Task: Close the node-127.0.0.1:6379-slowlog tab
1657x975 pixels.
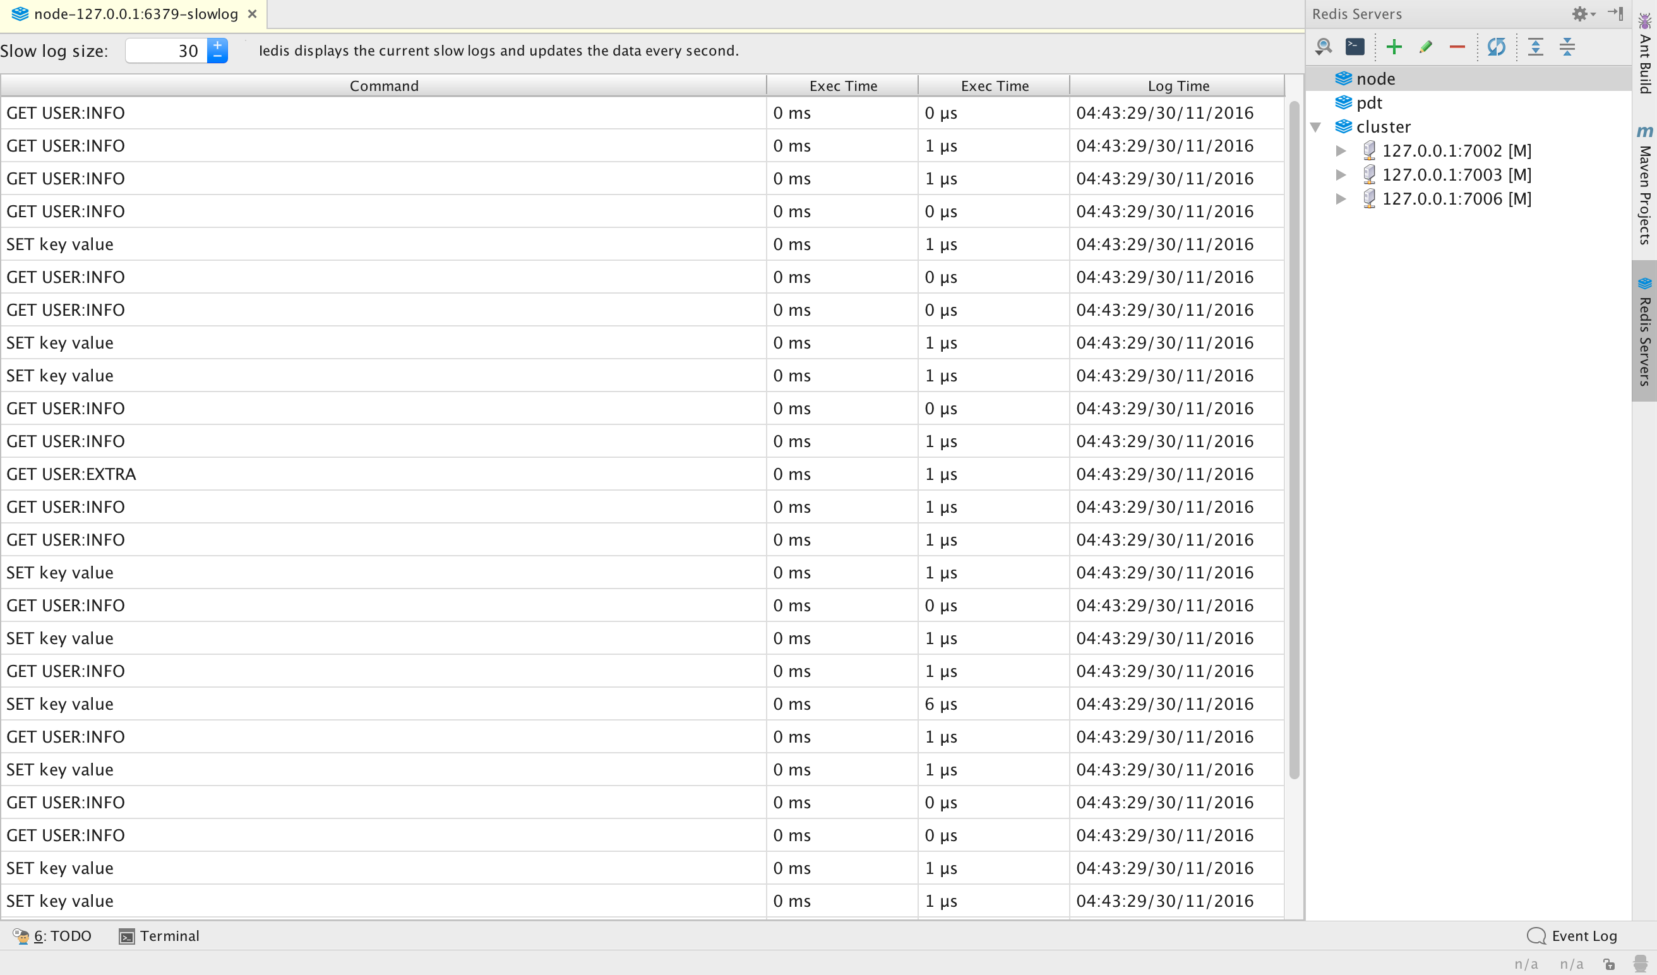Action: [x=252, y=14]
